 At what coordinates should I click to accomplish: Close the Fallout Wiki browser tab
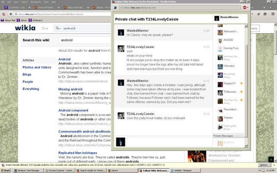click(x=88, y=8)
